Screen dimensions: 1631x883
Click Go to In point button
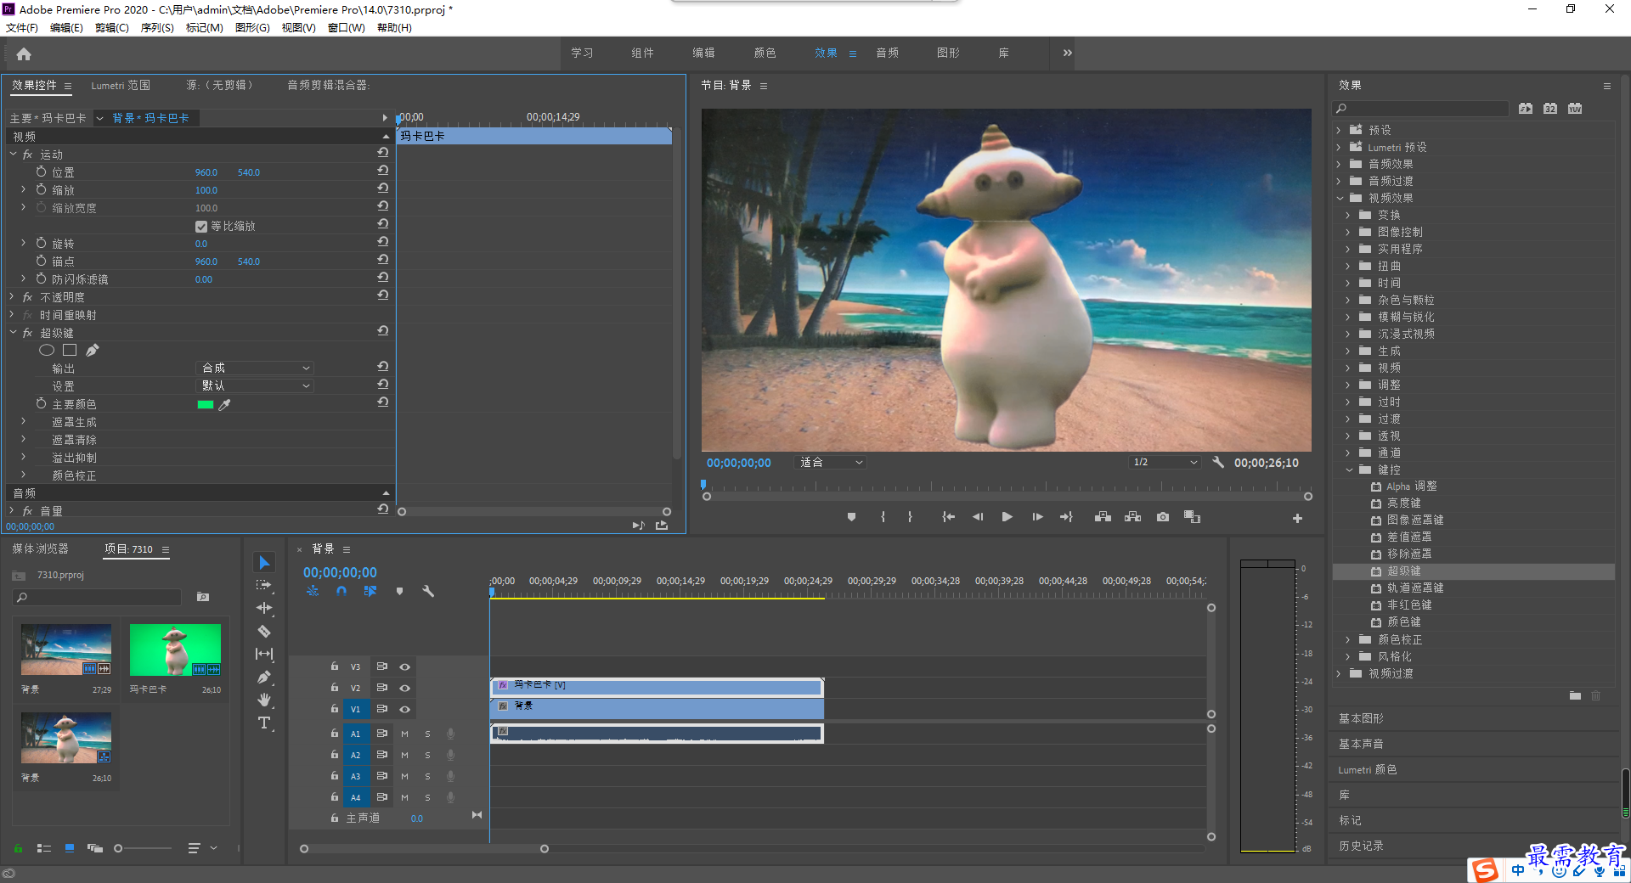(x=948, y=517)
